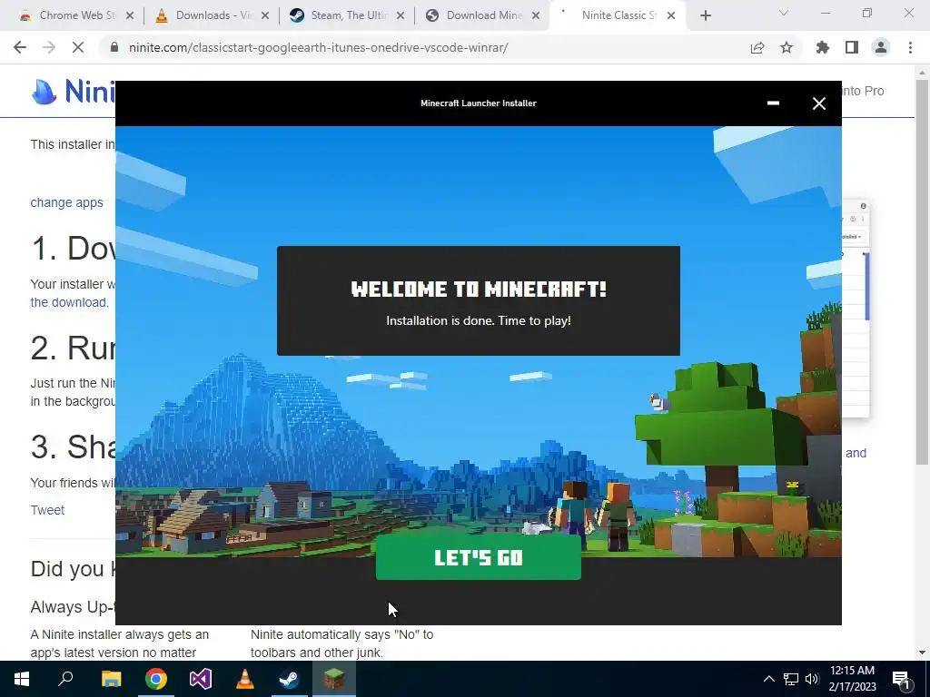The height and width of the screenshot is (697, 930).
Task: Bookmark this page with the star icon
Action: (787, 47)
